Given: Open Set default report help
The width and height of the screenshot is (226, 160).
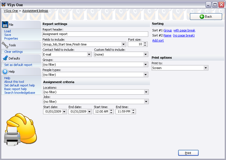Looking at the screenshot, I should (x=20, y=85).
